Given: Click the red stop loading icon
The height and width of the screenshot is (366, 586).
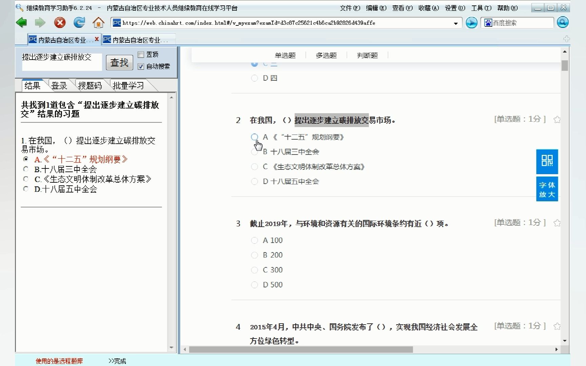Looking at the screenshot, I should (60, 23).
